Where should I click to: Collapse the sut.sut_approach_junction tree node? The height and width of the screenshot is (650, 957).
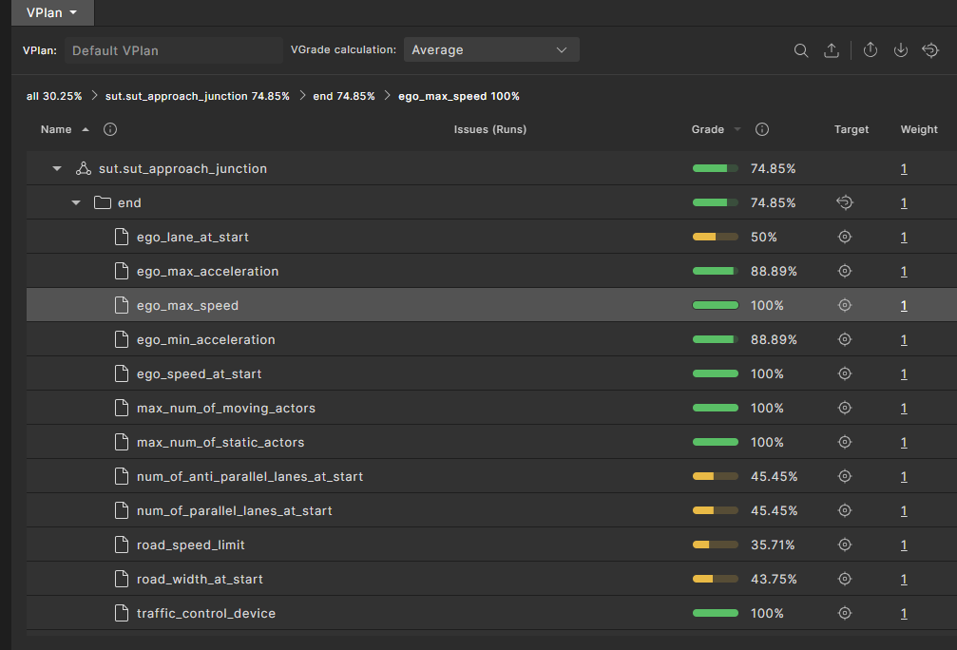point(57,169)
